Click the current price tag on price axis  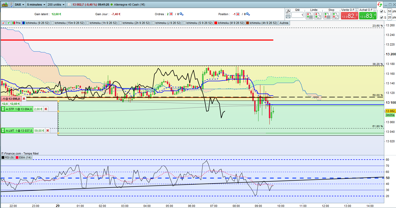pyautogui.click(x=390, y=111)
